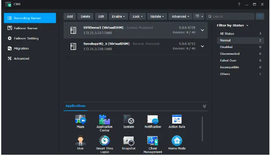Open the User application
Screen dimensions: 271x156
click(80, 143)
